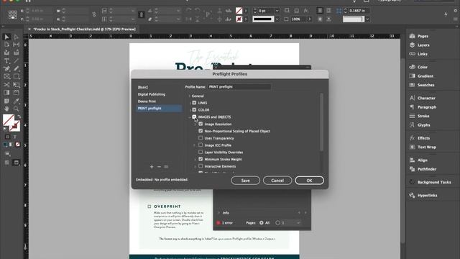Expand the General category
460x259 pixels.
189,96
